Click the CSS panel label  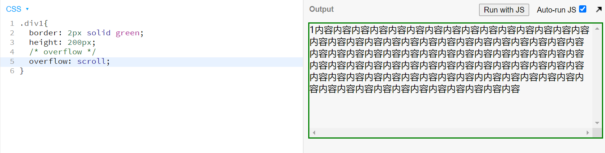14,9
